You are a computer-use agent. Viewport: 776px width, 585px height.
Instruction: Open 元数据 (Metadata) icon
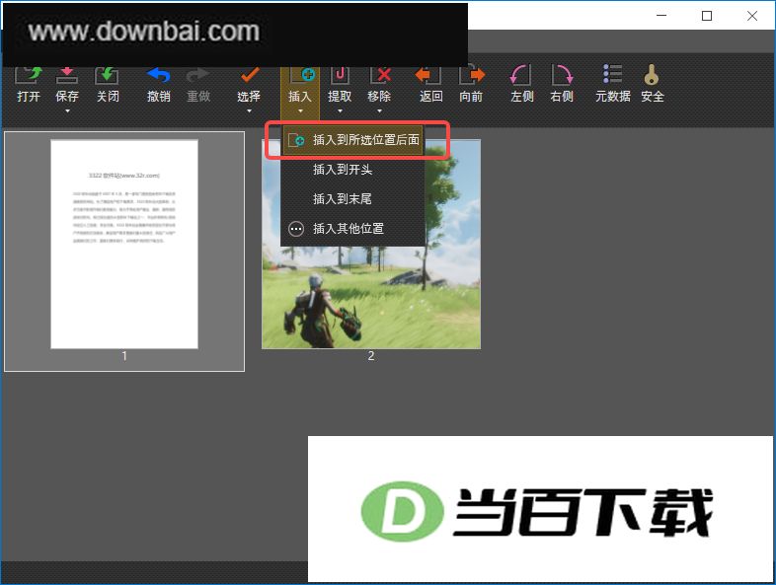(x=612, y=74)
